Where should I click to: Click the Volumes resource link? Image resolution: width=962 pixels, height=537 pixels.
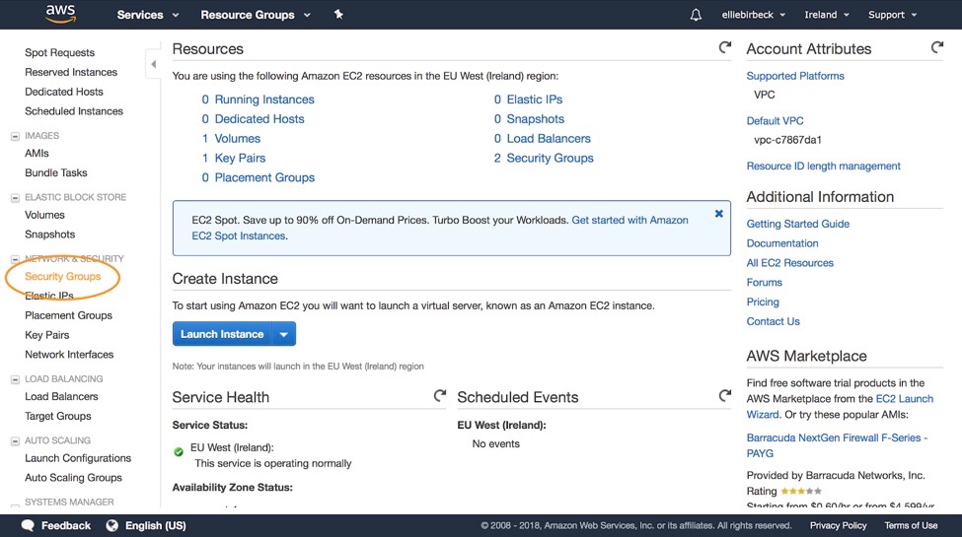pyautogui.click(x=237, y=139)
